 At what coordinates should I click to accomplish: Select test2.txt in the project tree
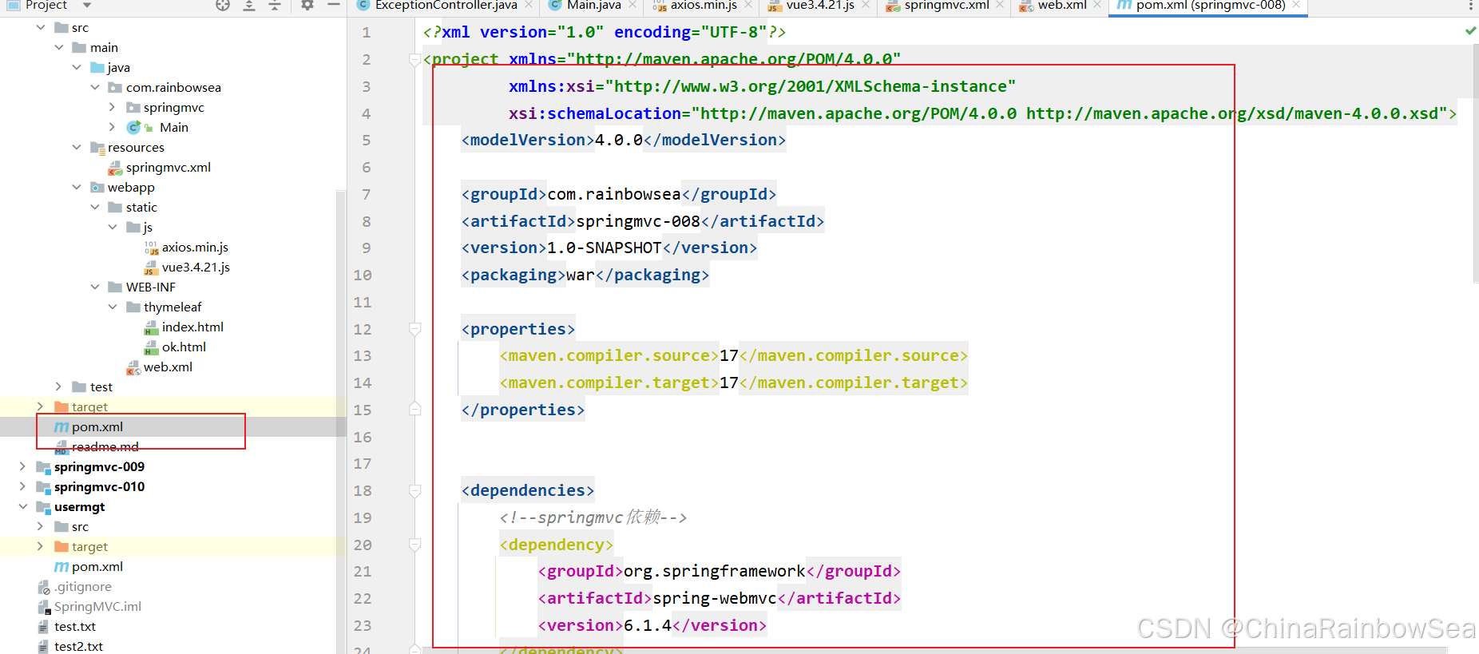(78, 646)
